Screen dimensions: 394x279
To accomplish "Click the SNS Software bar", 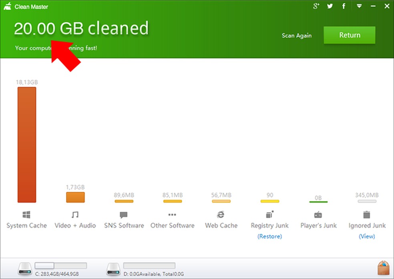I will point(124,201).
